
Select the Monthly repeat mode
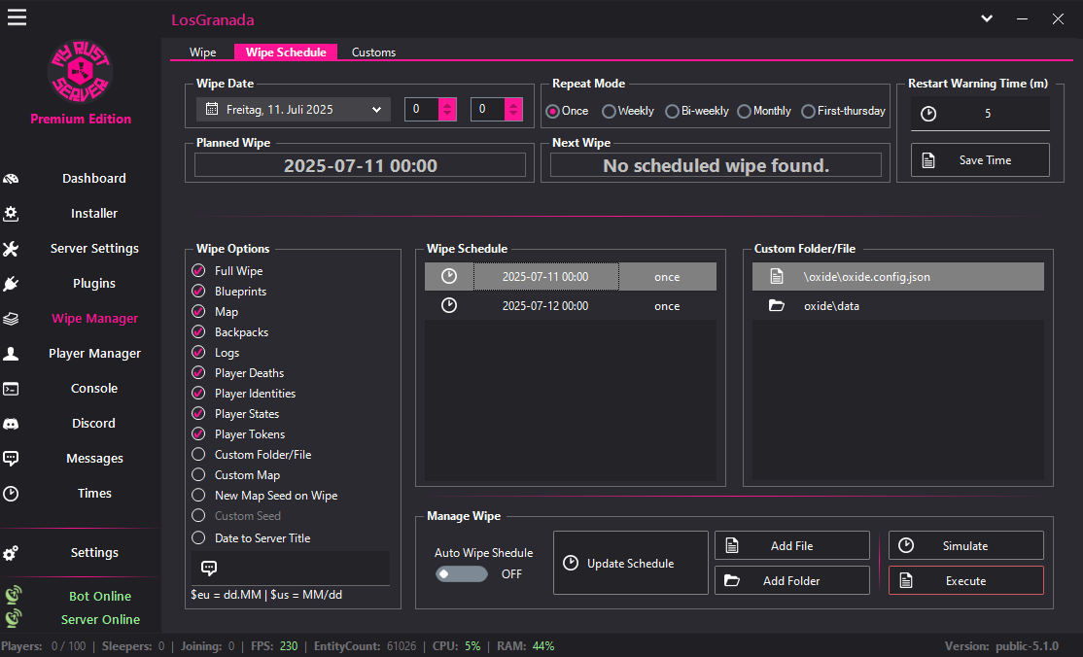764,111
